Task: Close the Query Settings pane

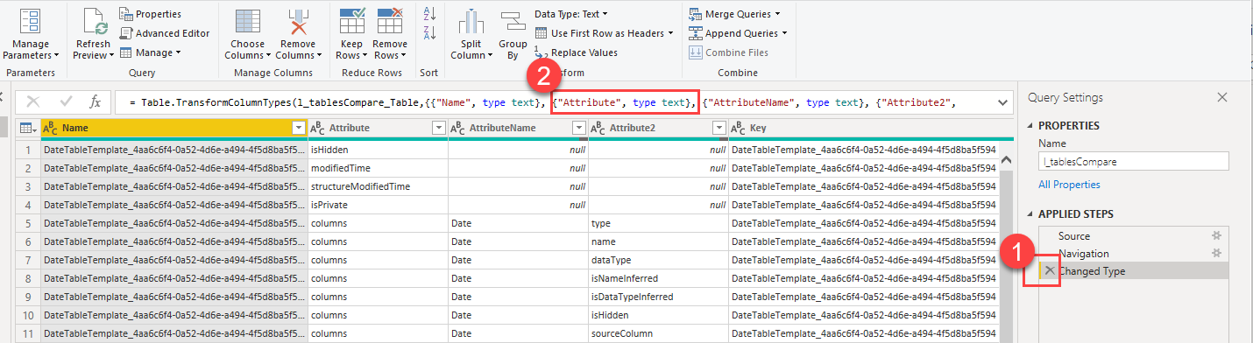Action: (1222, 97)
